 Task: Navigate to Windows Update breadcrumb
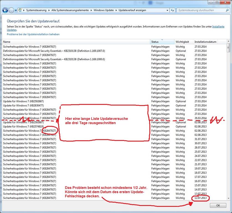coord(104,10)
